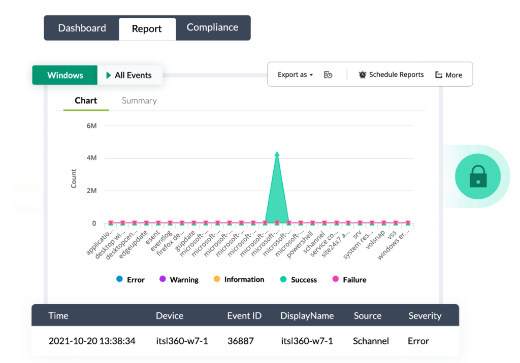The height and width of the screenshot is (363, 520).
Task: Click the Schedule Reports link
Action: point(396,75)
